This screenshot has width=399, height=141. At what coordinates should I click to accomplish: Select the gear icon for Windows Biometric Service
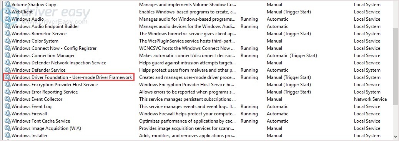click(x=8, y=34)
